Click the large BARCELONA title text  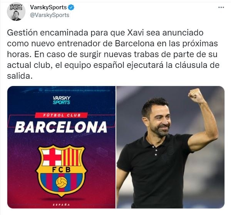[x=61, y=127]
